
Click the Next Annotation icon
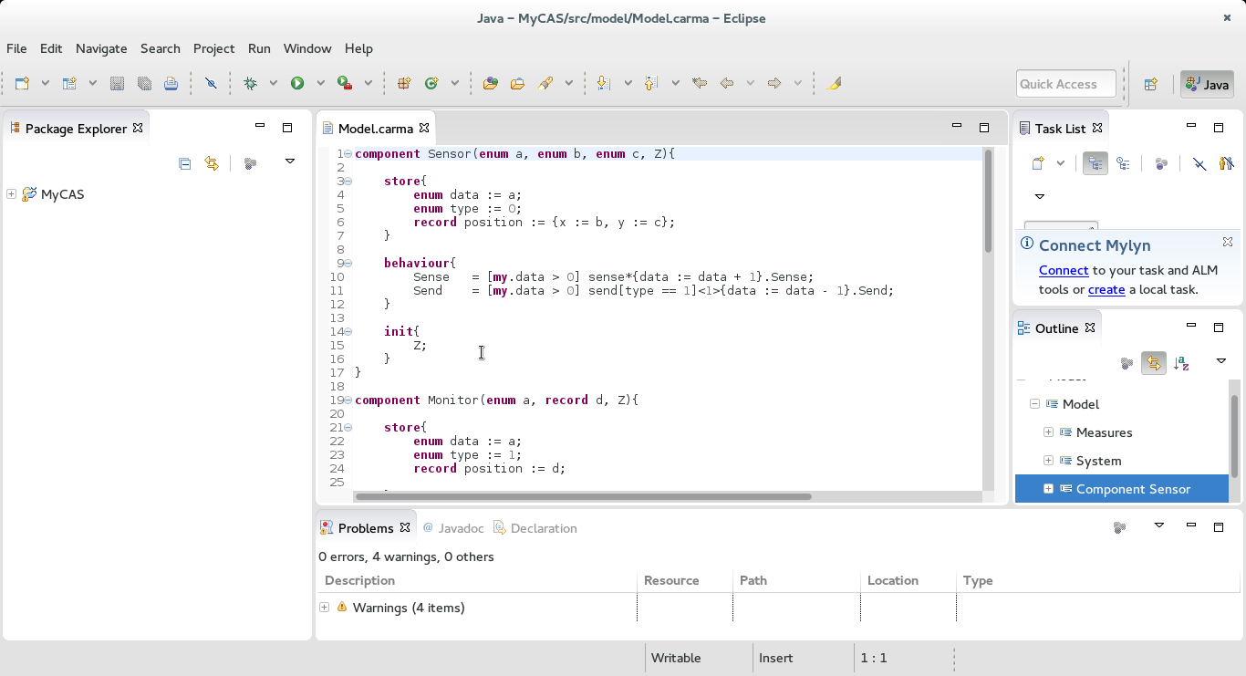pyautogui.click(x=603, y=83)
